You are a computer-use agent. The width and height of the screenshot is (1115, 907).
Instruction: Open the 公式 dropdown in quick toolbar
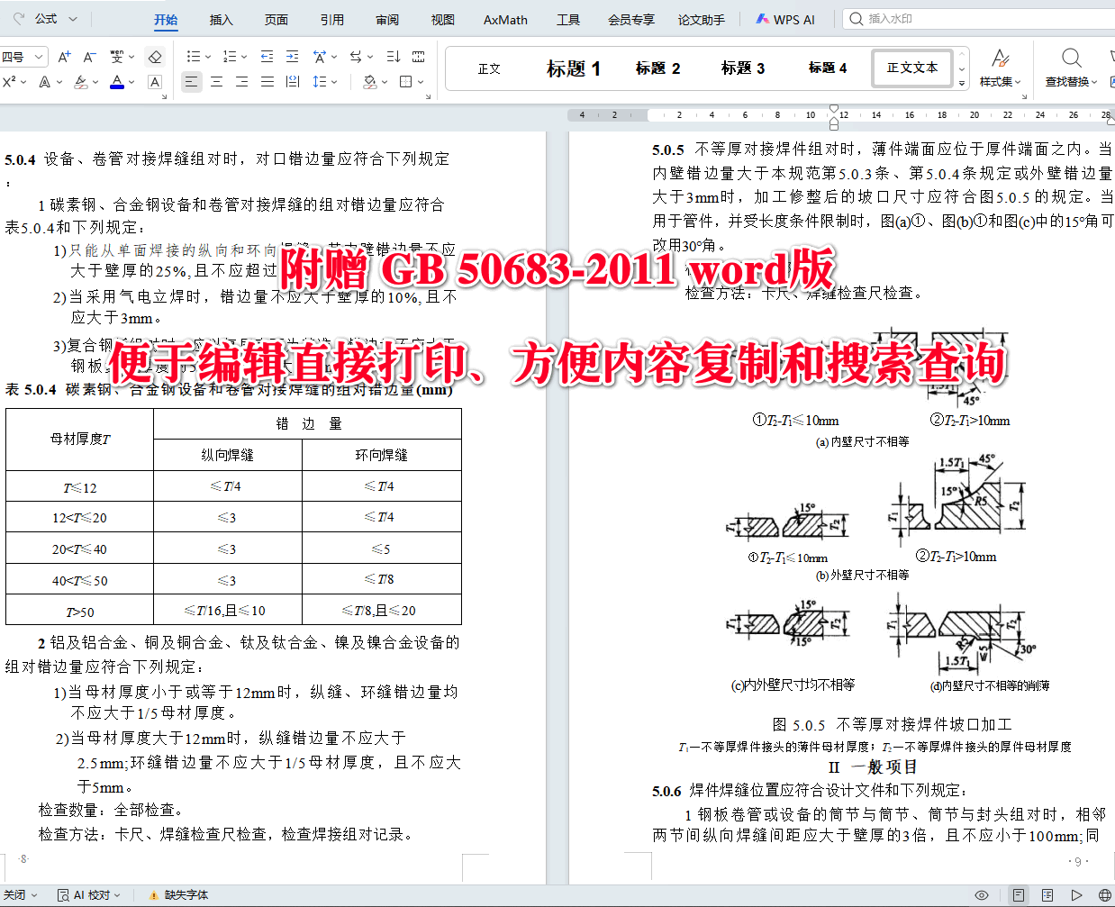coord(56,19)
